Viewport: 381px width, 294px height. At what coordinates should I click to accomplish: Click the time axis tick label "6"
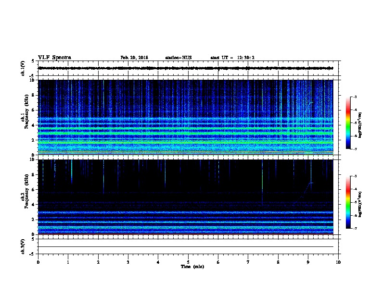coord(218,262)
